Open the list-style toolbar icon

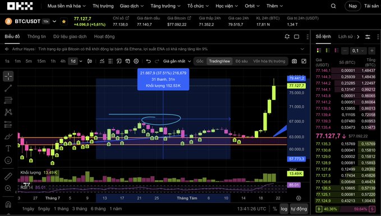(x=111, y=61)
